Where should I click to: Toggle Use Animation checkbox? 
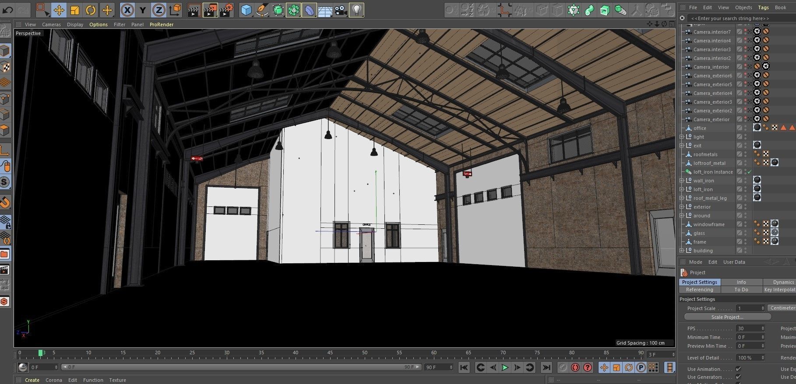click(x=739, y=369)
